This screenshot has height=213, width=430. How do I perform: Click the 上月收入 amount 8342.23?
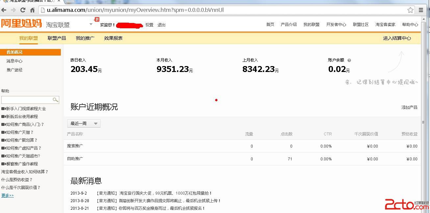pos(259,69)
